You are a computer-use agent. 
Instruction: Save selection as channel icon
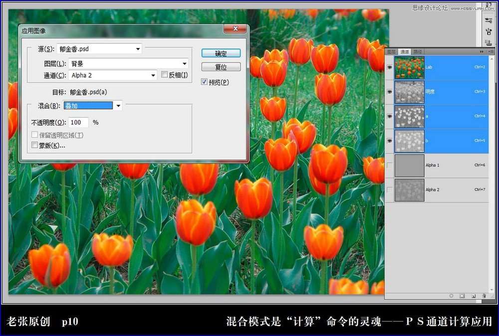pyautogui.click(x=462, y=296)
